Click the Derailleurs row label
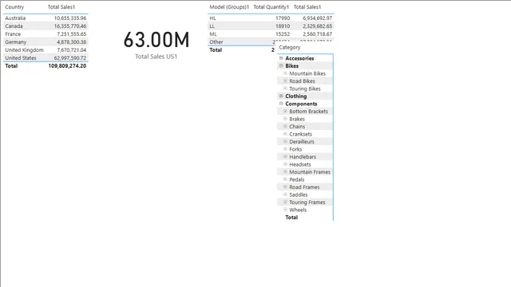This screenshot has width=511, height=287. [x=302, y=142]
